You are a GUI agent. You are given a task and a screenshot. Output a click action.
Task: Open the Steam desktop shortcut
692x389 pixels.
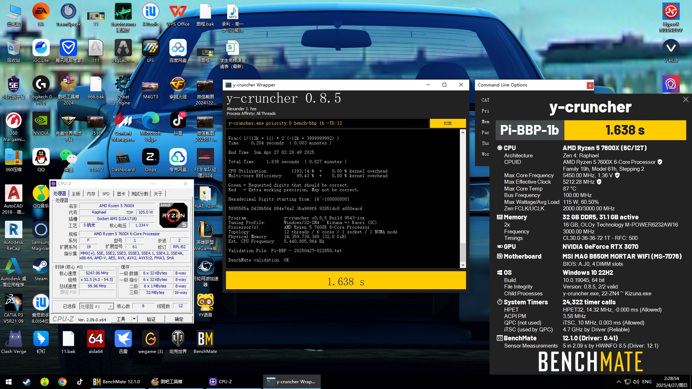click(41, 269)
